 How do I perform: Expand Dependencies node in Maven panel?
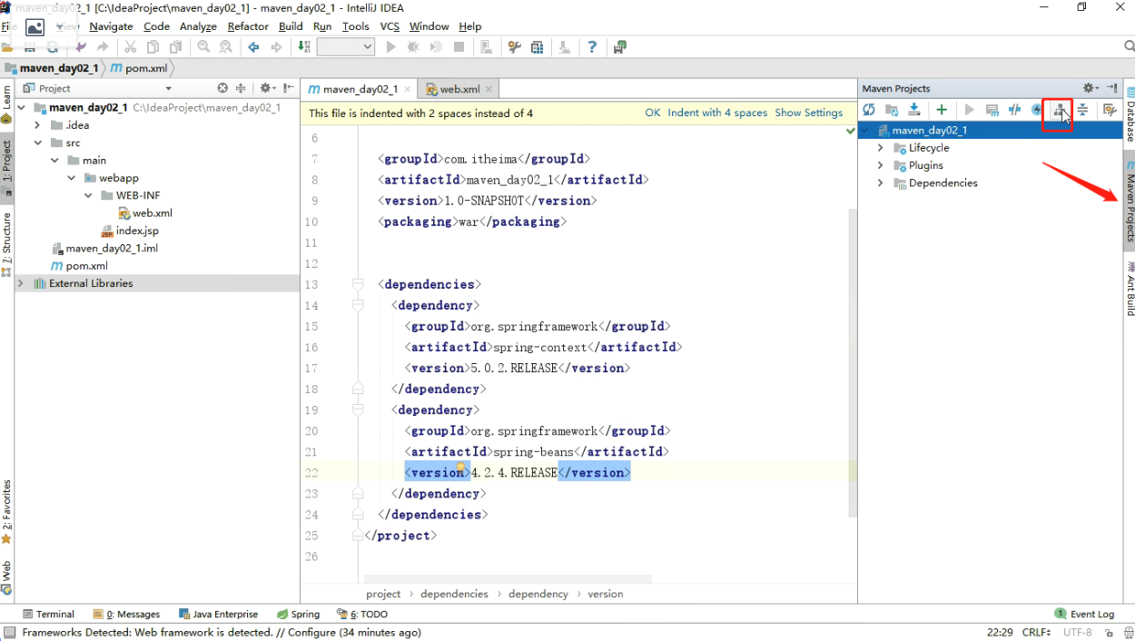coord(880,182)
